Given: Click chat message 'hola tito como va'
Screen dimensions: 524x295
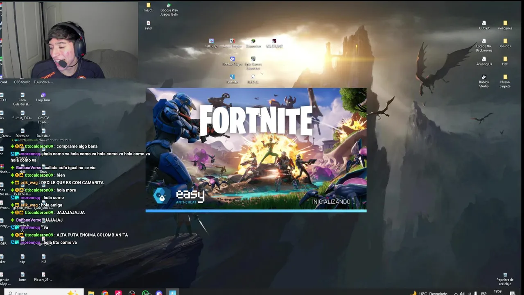Looking at the screenshot, I should 60,243.
